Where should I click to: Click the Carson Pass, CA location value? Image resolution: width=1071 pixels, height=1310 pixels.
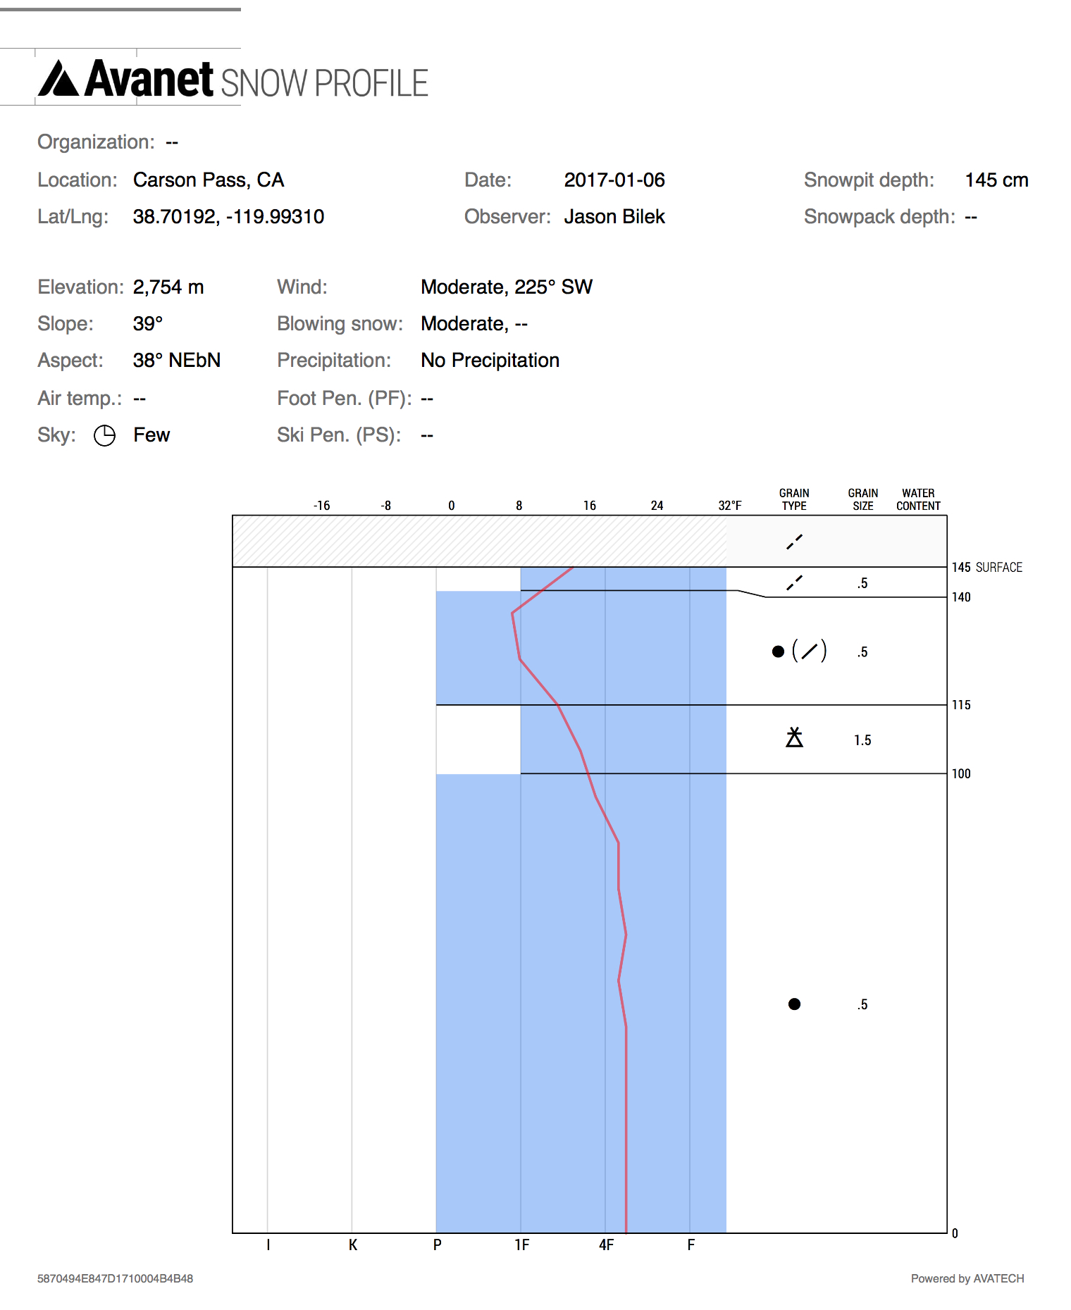tap(209, 180)
